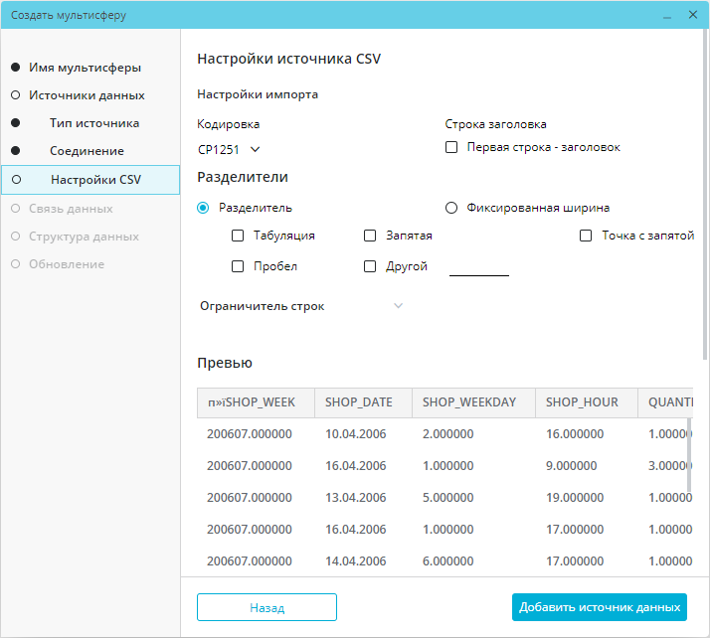Check the Табуляция delimiter checkbox
Screen dimensions: 710x638
238,236
